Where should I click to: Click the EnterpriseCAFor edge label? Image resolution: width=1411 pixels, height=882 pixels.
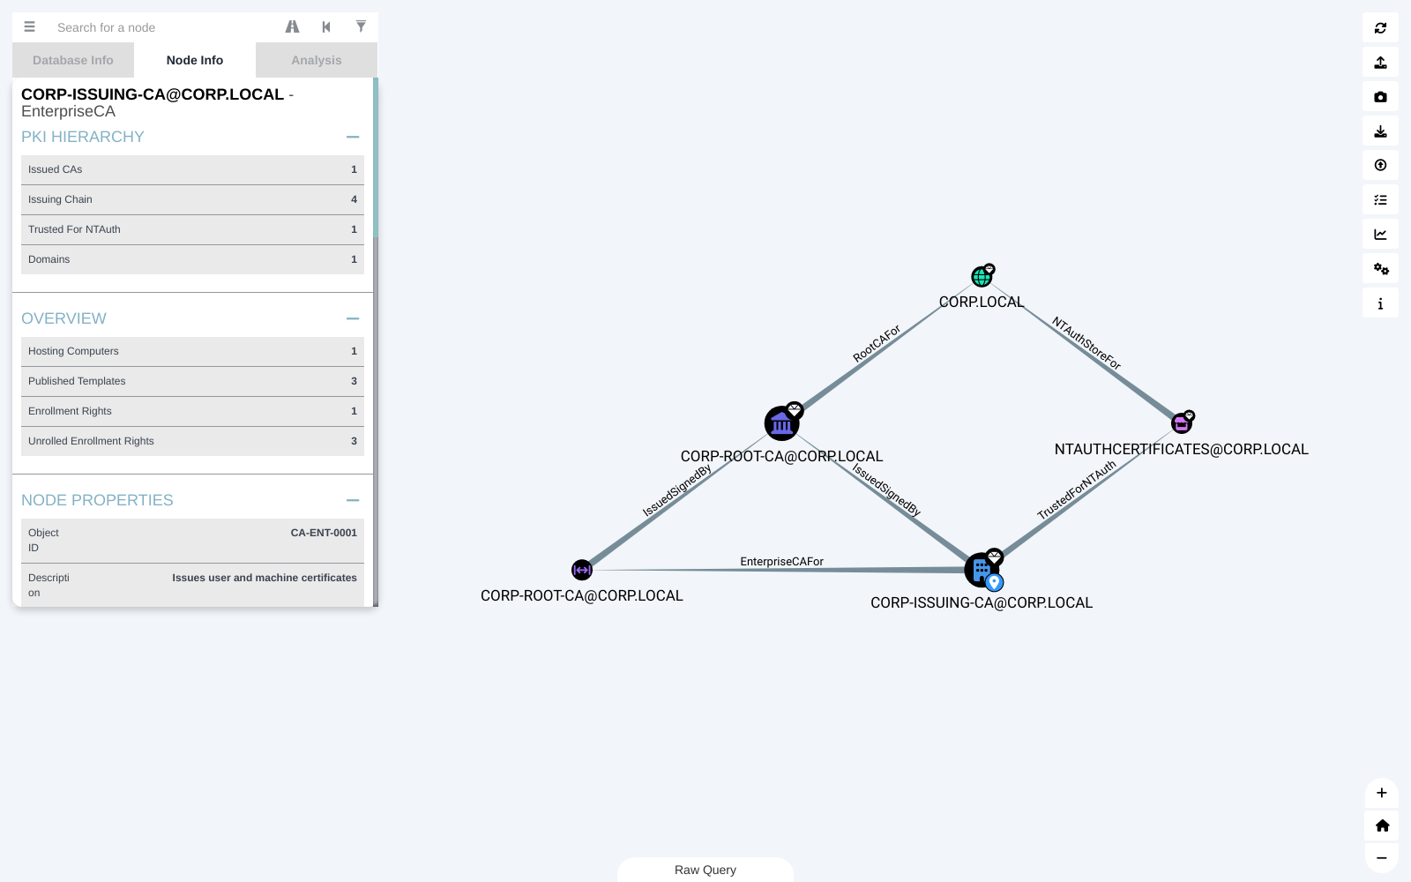tap(781, 562)
